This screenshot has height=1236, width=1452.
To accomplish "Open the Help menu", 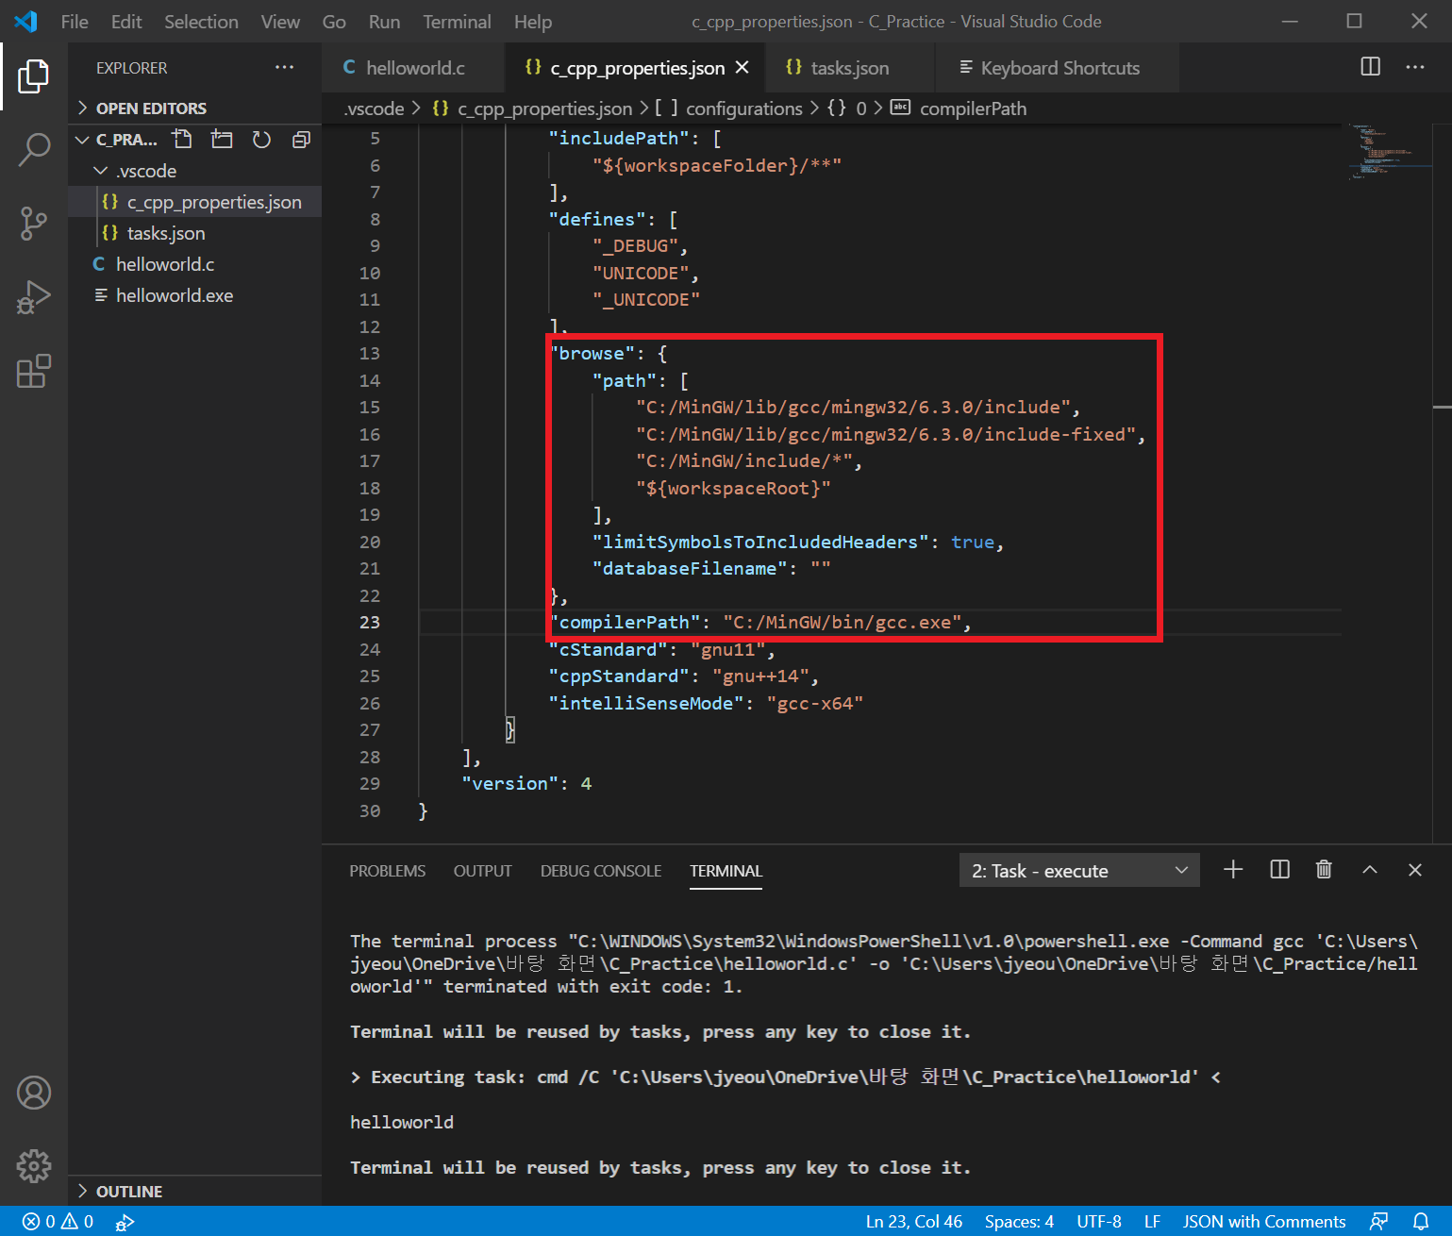I will pyautogui.click(x=533, y=22).
